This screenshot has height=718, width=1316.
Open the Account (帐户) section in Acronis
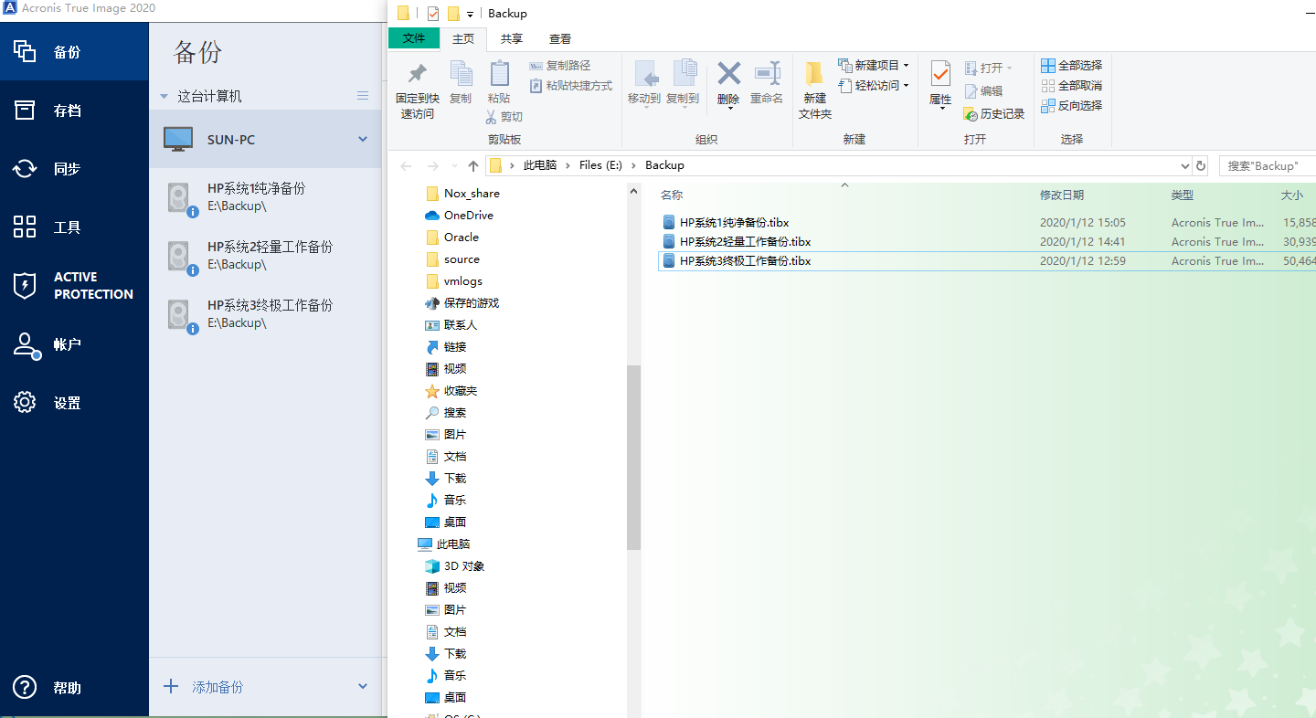74,343
